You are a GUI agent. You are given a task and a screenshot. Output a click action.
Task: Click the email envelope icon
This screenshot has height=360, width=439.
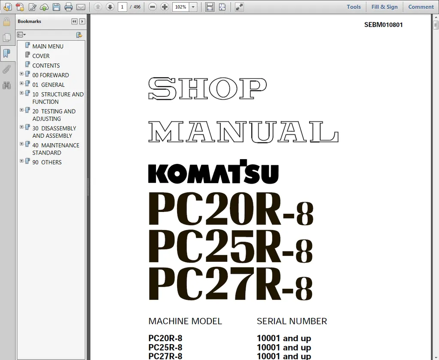pos(81,7)
